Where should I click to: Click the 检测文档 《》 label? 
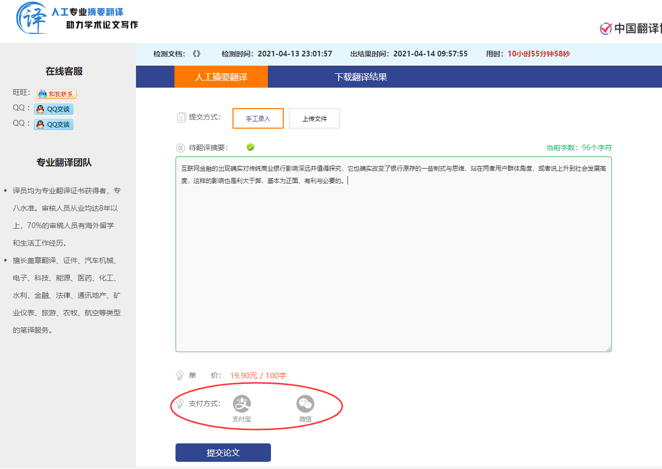pos(178,54)
